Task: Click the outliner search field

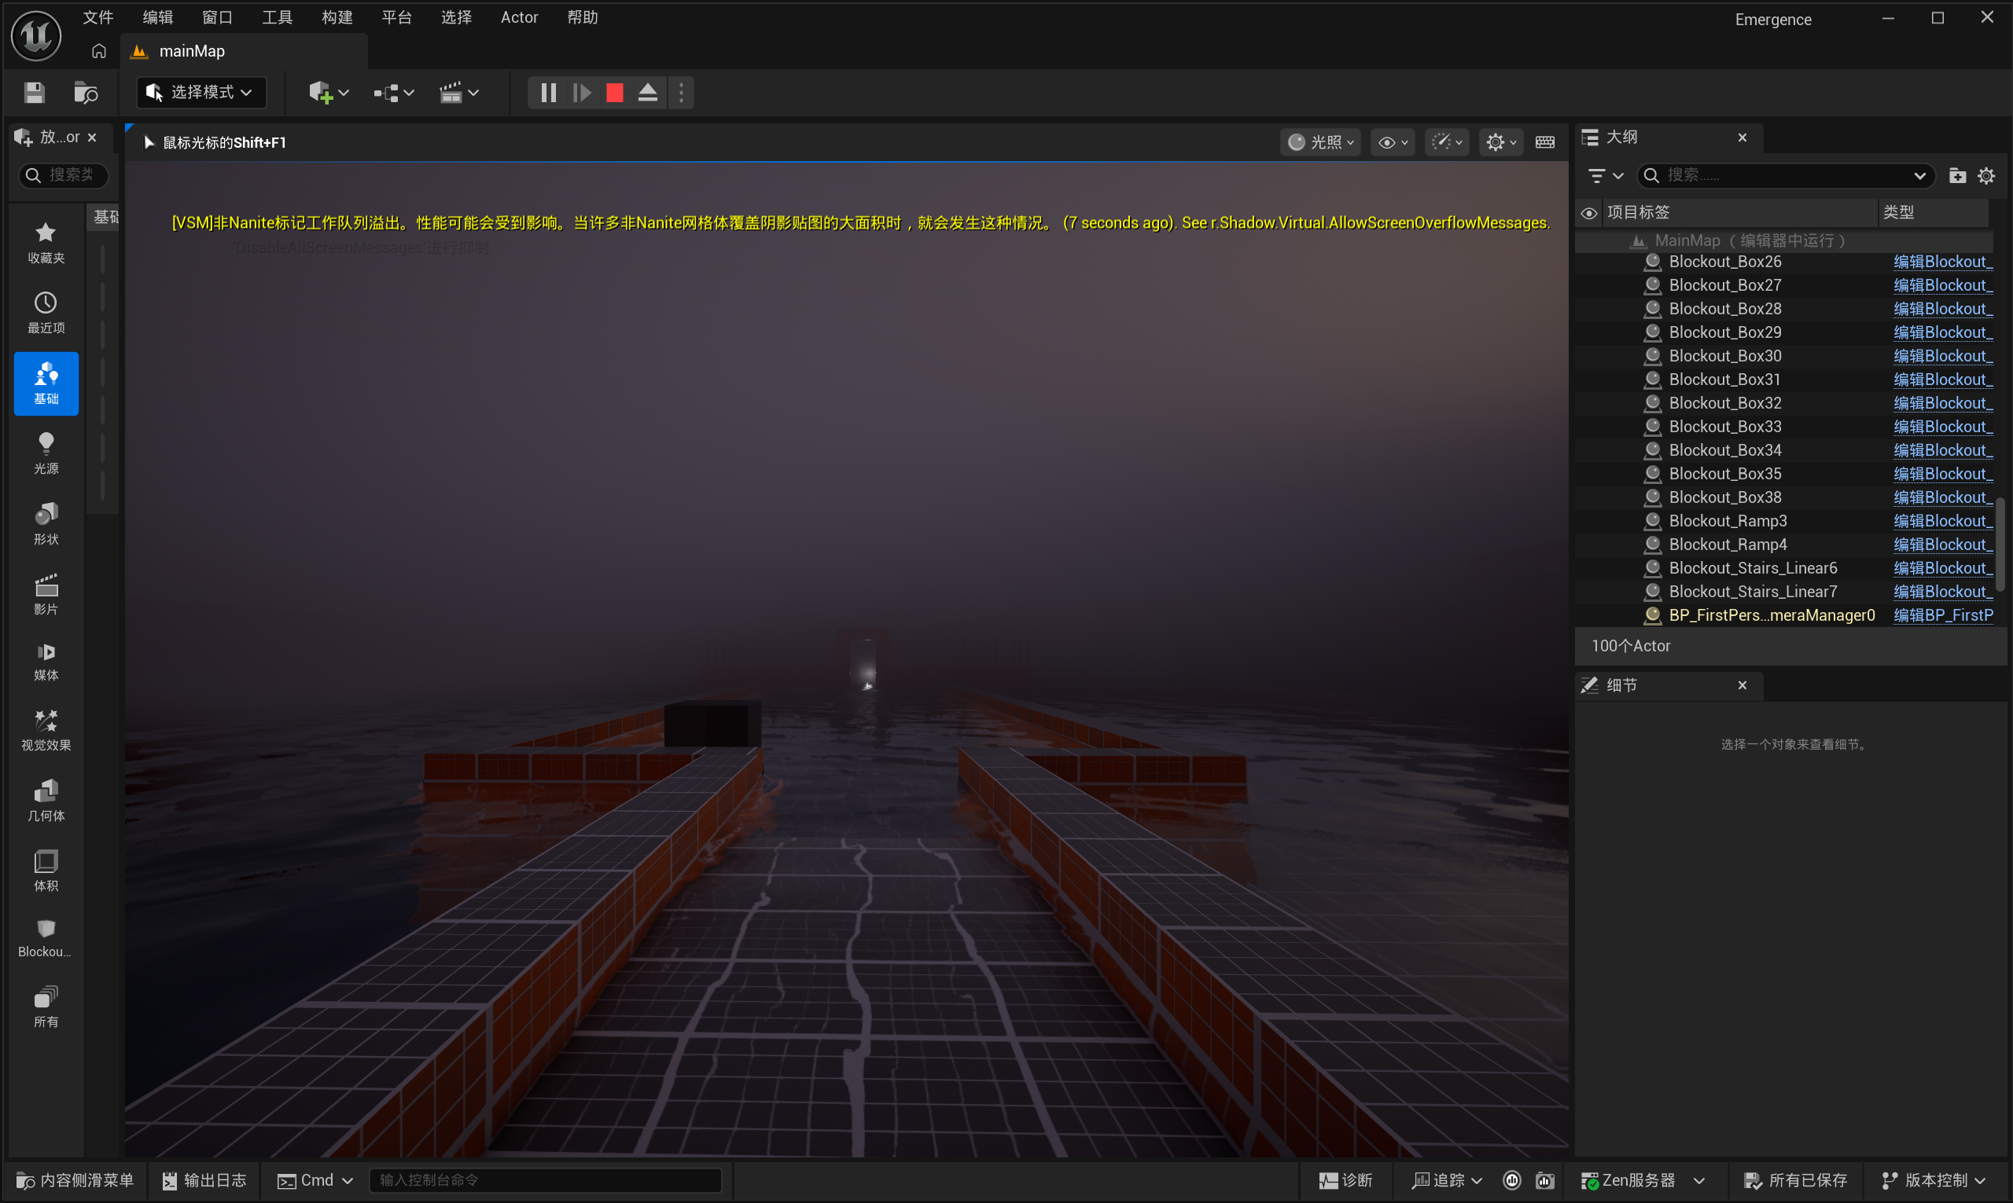Action: pos(1786,175)
